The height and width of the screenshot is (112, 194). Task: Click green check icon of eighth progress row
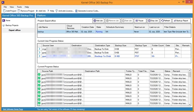39,100
